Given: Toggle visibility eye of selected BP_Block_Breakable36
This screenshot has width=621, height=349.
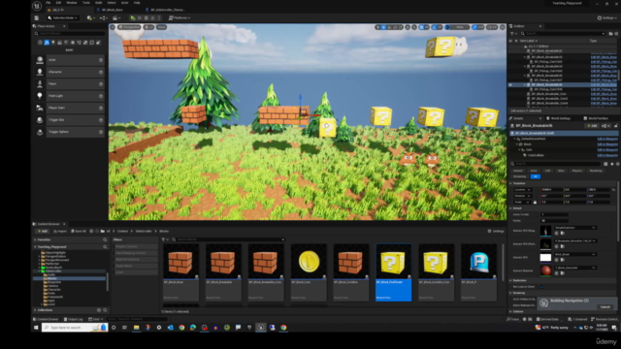Looking at the screenshot, I should tap(510, 84).
